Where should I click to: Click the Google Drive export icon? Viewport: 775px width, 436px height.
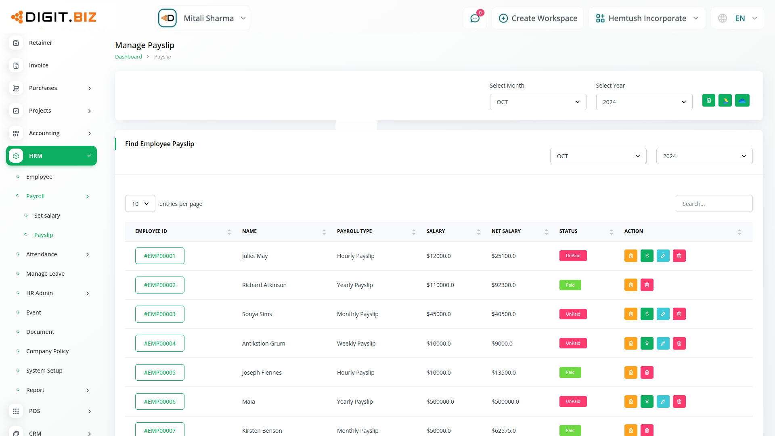click(x=725, y=101)
